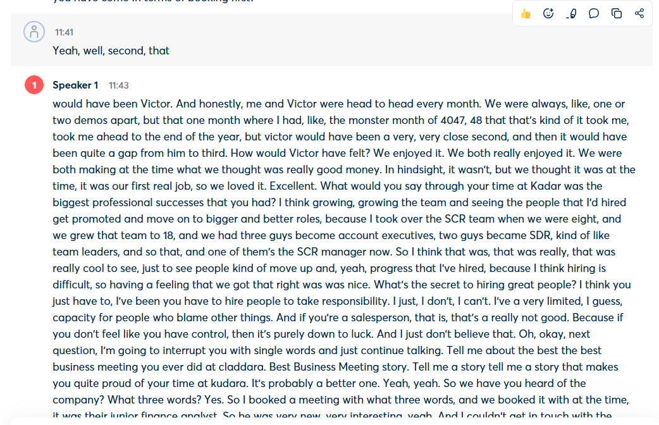
Task: Click the unassigned speaker avatar icon
Action: tap(34, 32)
